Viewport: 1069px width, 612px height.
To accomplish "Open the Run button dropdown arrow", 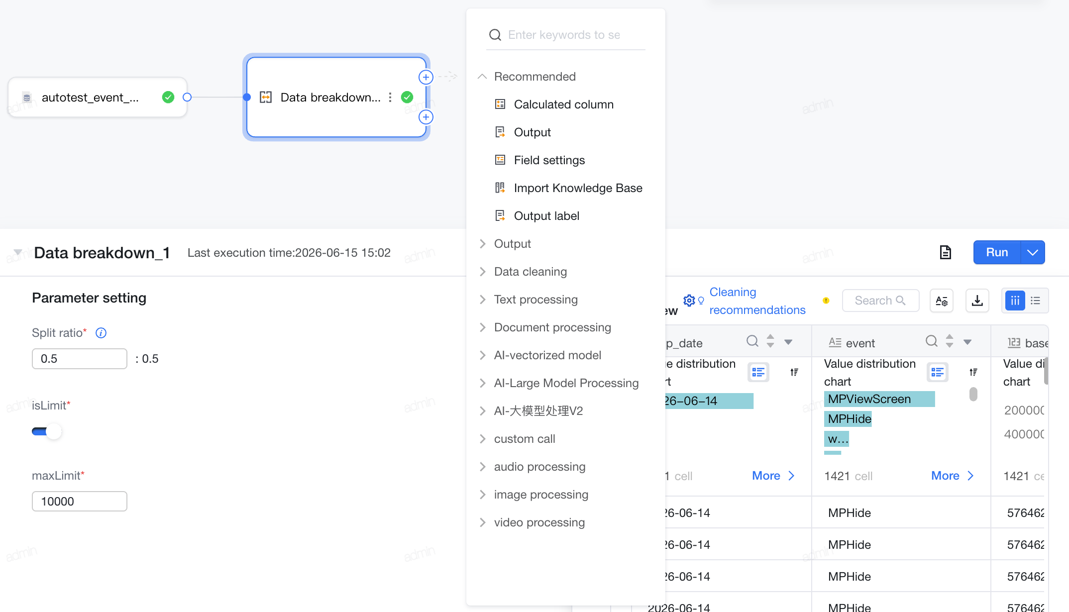I will [x=1033, y=252].
